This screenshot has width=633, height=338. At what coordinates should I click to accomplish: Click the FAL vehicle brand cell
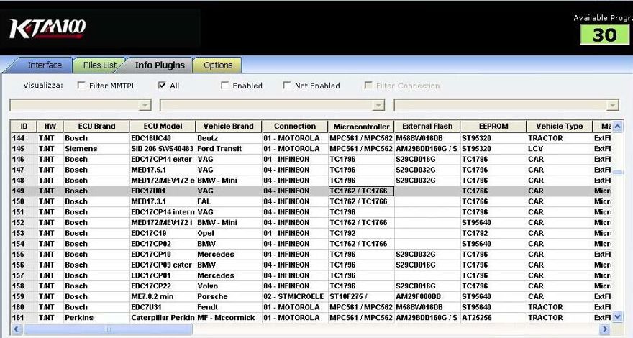point(229,201)
